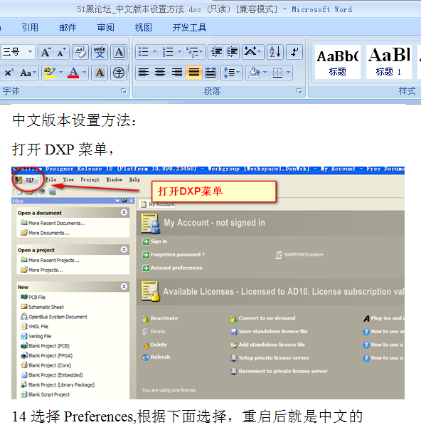Screen dimensions: 421x425
Task: Open the font size dropdown showing 三号
Action: click(x=18, y=52)
